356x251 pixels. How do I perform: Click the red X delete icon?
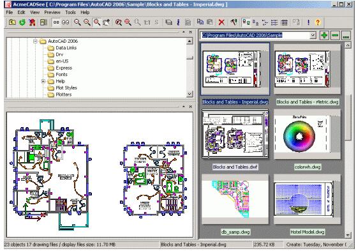[221, 22]
